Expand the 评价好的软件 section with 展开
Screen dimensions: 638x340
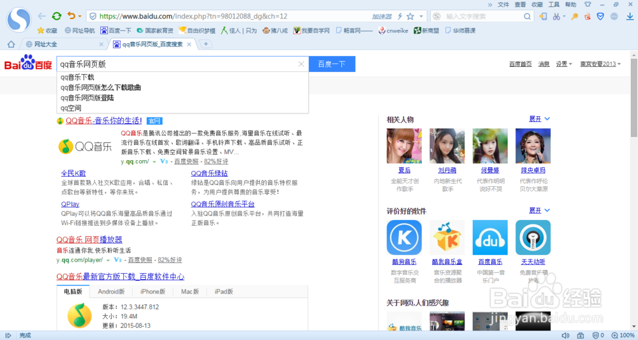click(x=539, y=211)
